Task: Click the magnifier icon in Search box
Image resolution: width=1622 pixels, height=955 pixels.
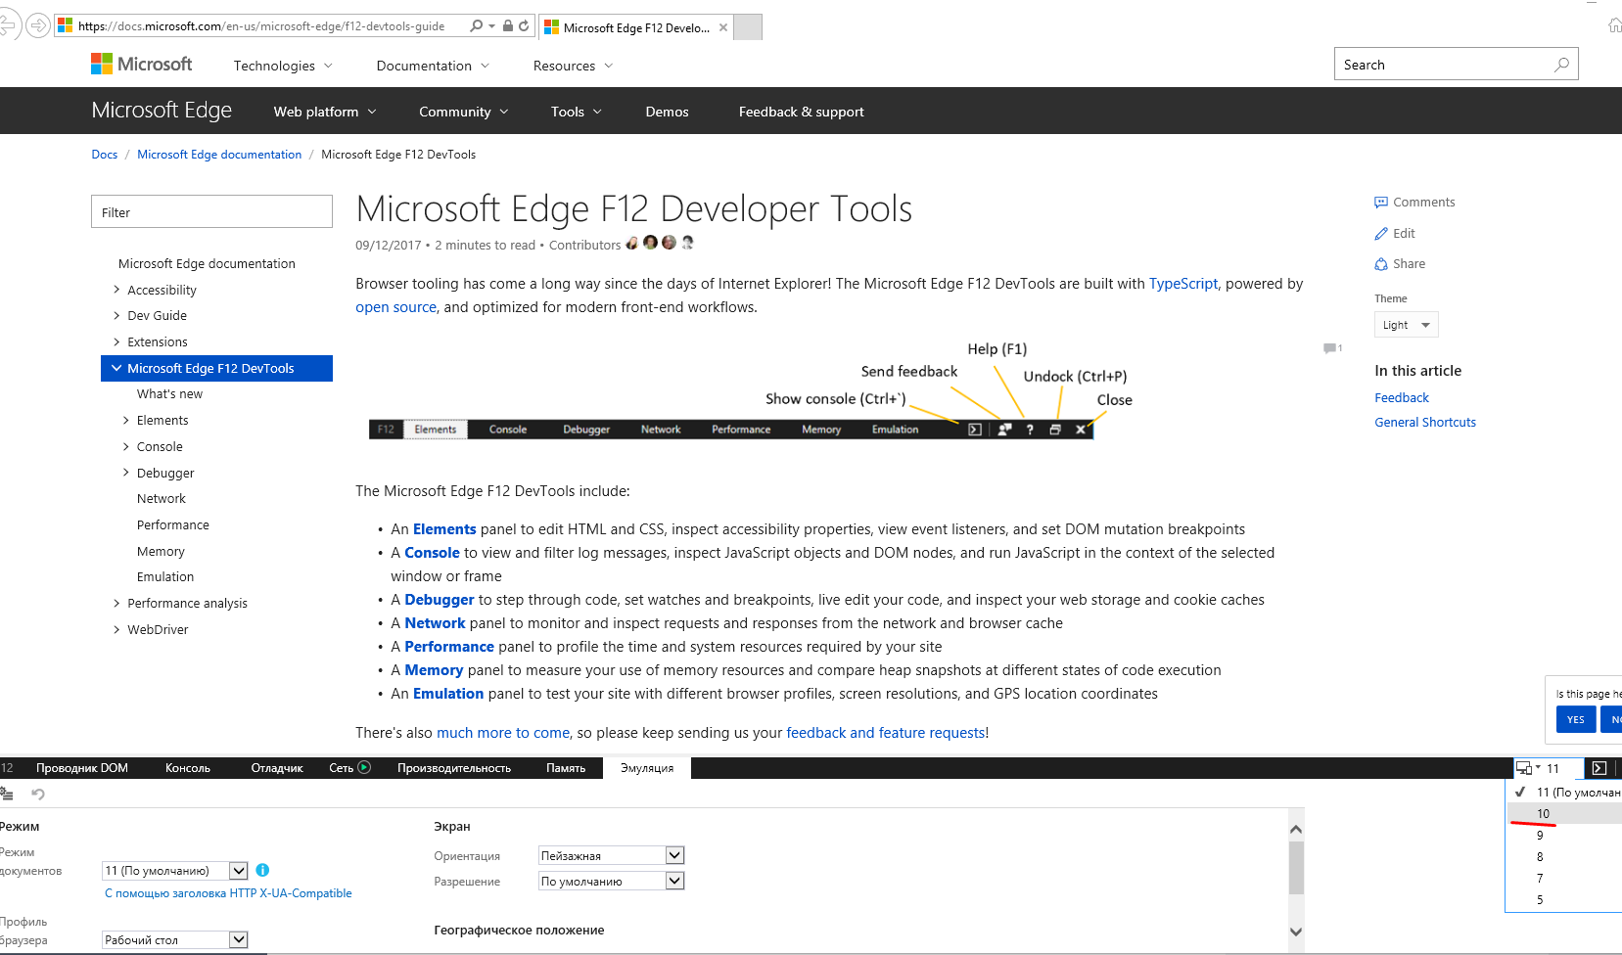Action: click(1561, 65)
